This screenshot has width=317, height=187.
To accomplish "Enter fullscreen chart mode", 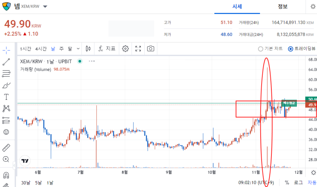I will click(138, 49).
